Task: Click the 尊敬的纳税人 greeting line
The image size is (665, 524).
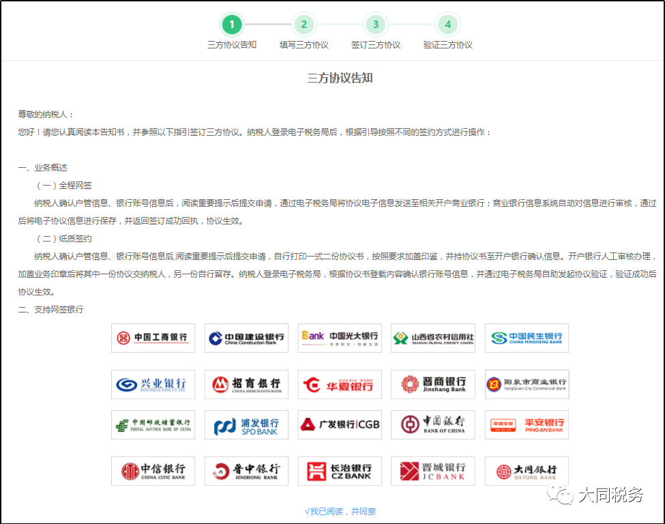Action: 46,115
